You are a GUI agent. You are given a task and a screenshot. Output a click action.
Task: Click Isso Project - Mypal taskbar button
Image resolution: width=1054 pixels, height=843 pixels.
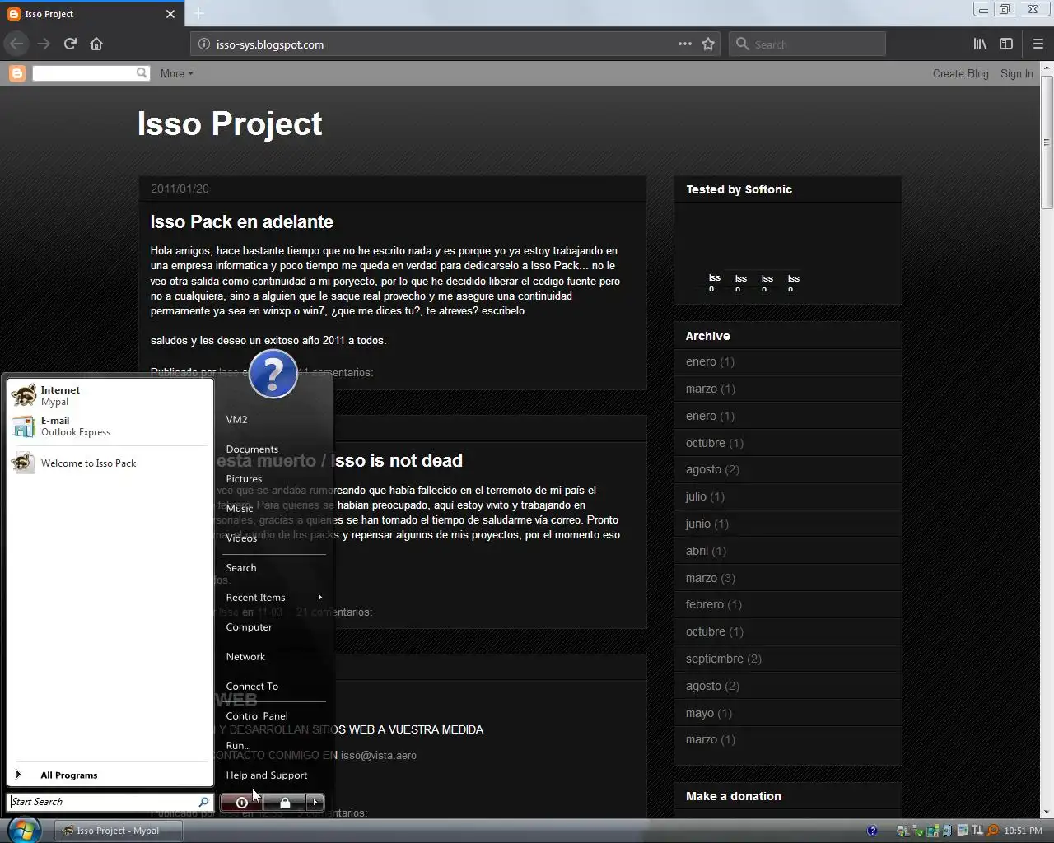coord(118,831)
